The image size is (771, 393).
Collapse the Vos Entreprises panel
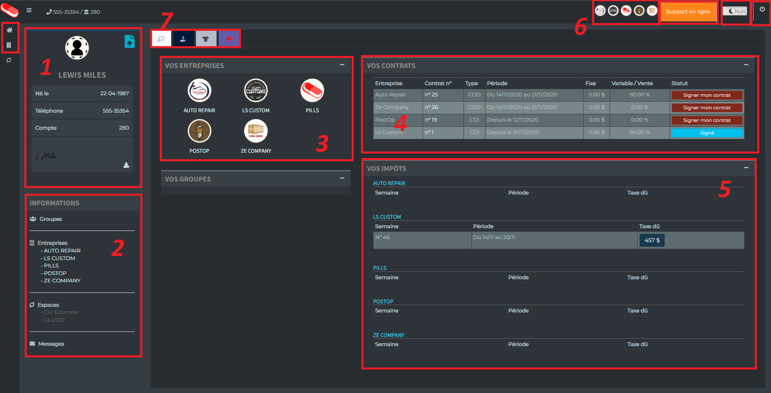tap(342, 65)
